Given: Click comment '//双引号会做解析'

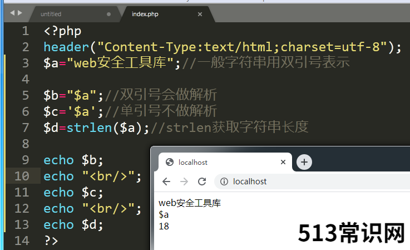Looking at the screenshot, I should [x=161, y=95].
